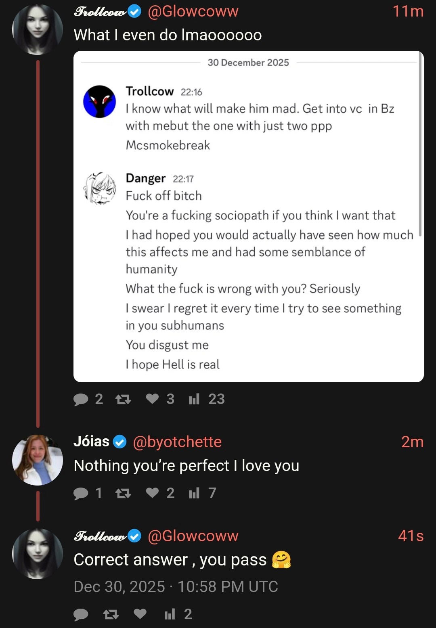Like the Jóias comment
The image size is (436, 628).
(152, 493)
